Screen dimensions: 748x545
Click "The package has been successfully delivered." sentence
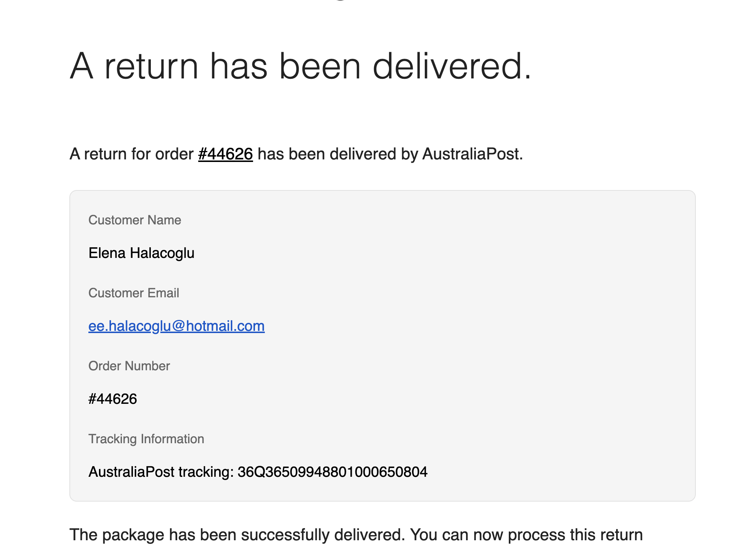237,535
